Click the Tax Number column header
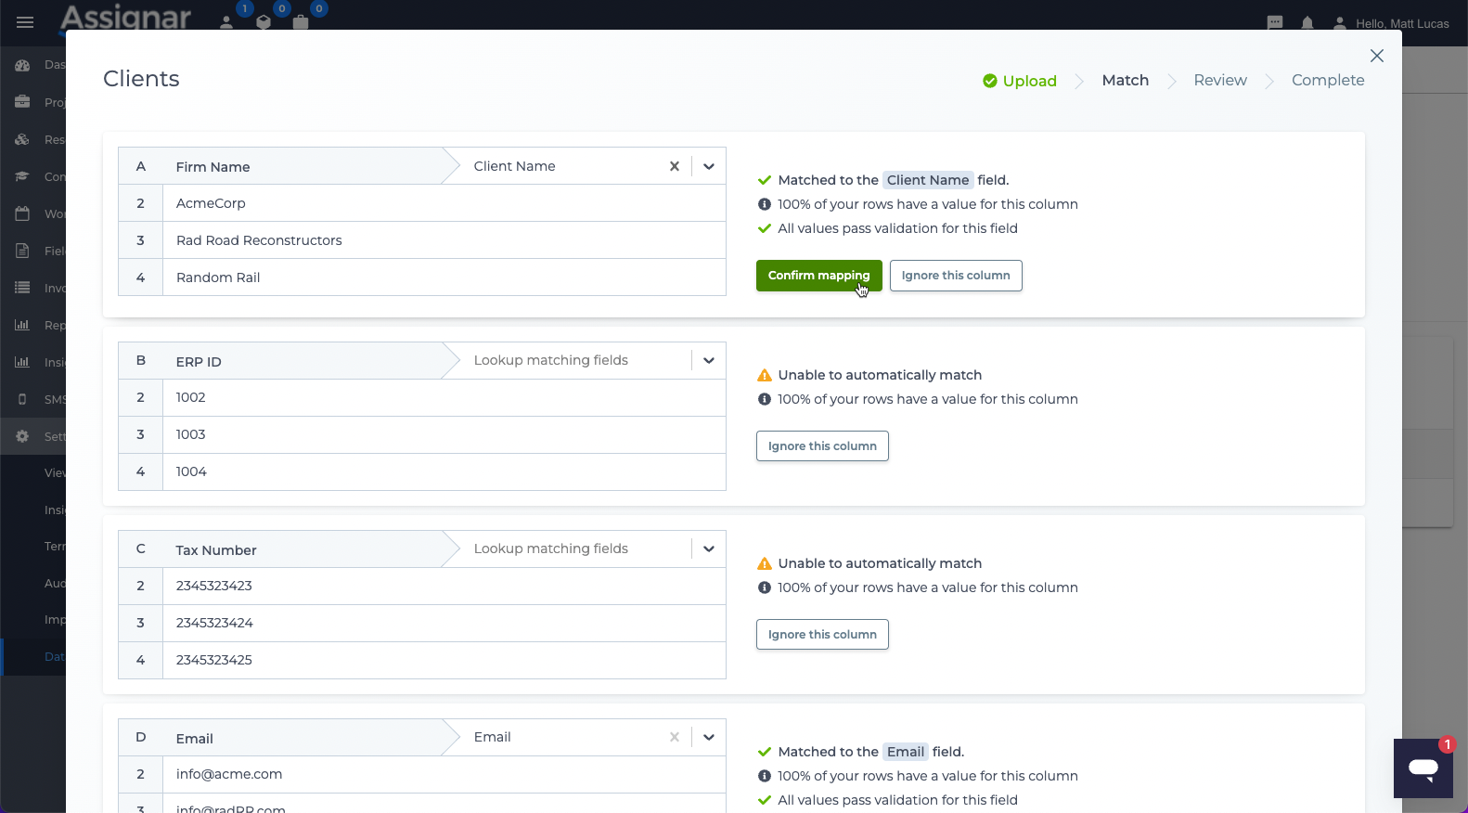 [216, 550]
